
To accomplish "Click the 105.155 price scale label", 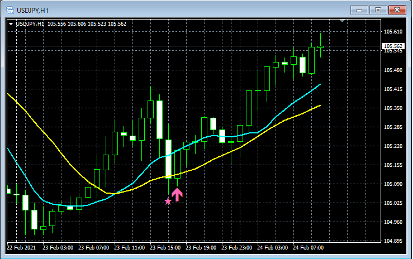I will coord(393,165).
